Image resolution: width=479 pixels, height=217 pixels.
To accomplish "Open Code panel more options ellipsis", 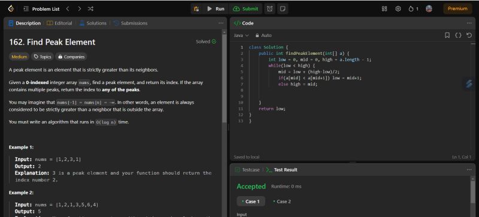I will [469, 23].
